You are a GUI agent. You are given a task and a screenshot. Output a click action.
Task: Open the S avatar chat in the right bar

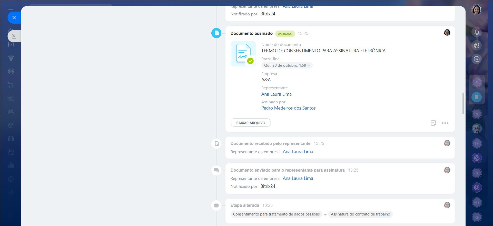(x=477, y=83)
